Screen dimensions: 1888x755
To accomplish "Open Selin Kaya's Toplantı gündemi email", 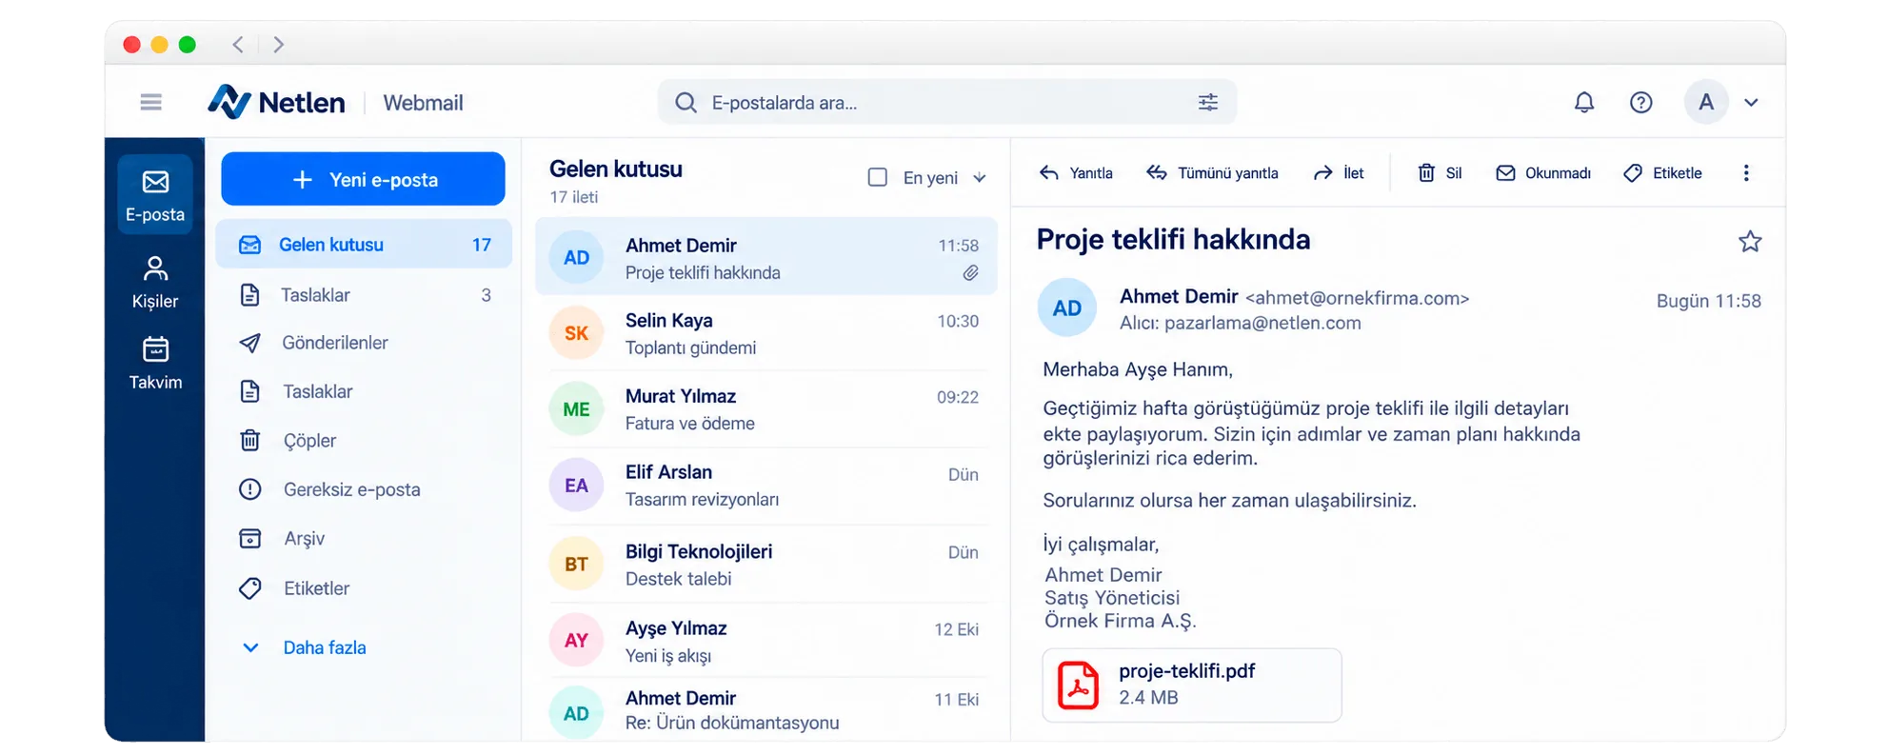I will [766, 334].
